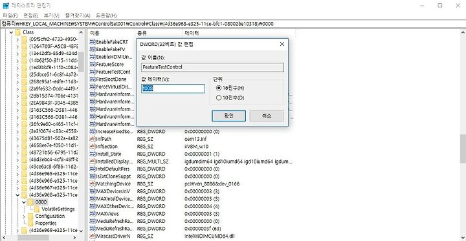Viewport: 466px width, 241px height.
Task: Click the open folder icon of key 0000
Action: pos(30,202)
